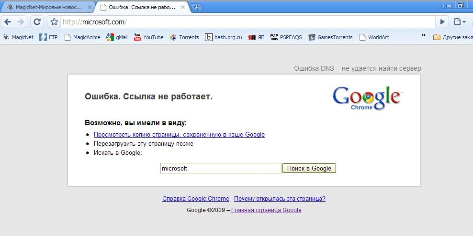Viewport: 473px width, 236px height.
Task: Open the GamesTorrents bookmark
Action: pos(330,37)
